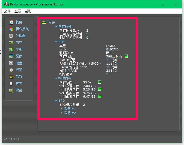The width and height of the screenshot is (184, 145).
Task: Click the RAS#预充电（tRP）label
Action: [74, 67]
